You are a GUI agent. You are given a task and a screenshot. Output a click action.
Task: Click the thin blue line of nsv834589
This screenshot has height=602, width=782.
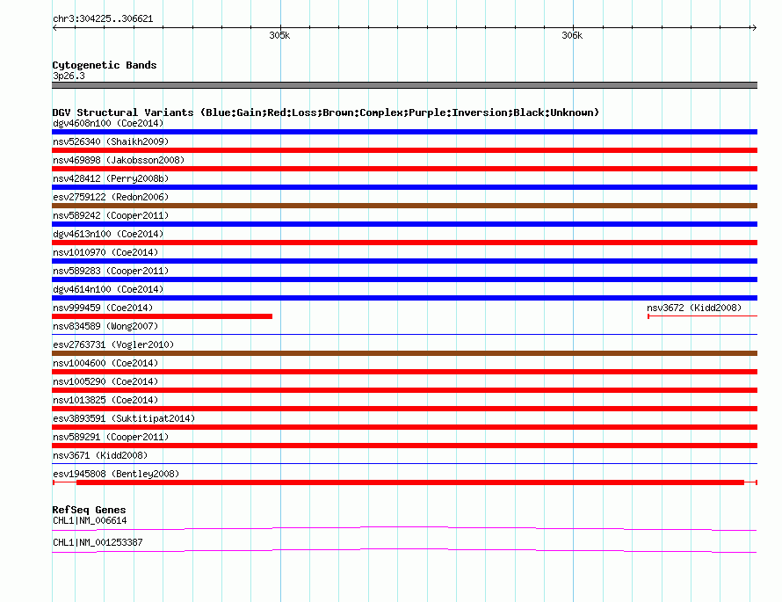(x=404, y=334)
